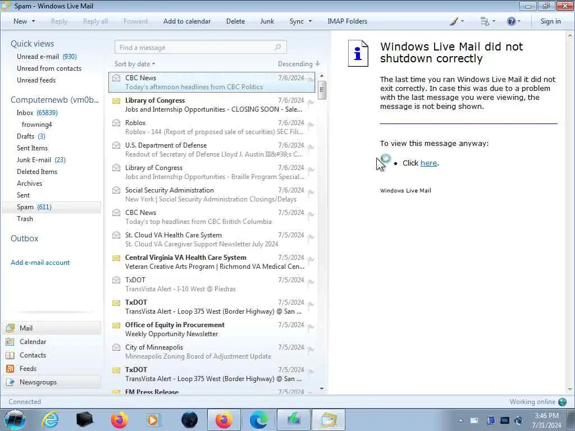This screenshot has width=575, height=431.
Task: Toggle flag on Social Security Administration message
Action: pyautogui.click(x=311, y=192)
